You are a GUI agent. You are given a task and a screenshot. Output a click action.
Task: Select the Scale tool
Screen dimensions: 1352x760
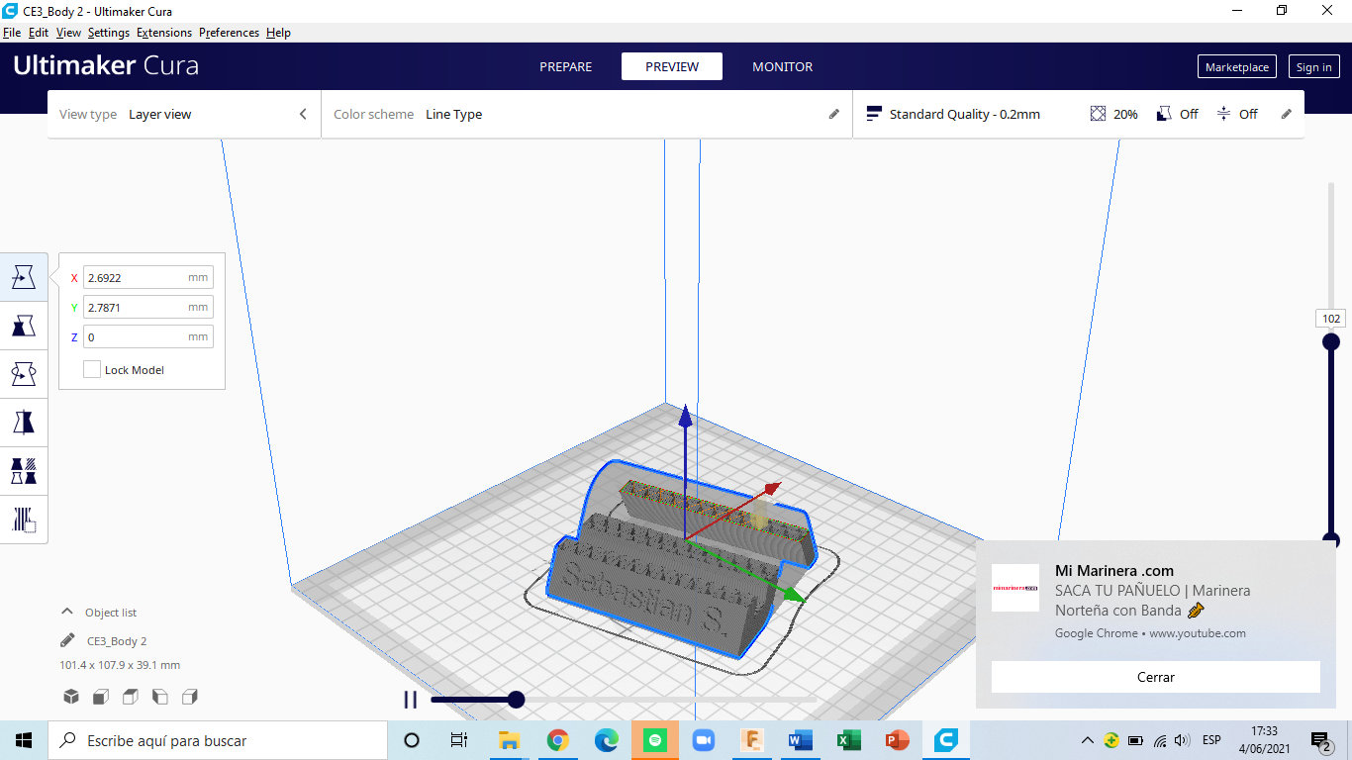coord(24,326)
